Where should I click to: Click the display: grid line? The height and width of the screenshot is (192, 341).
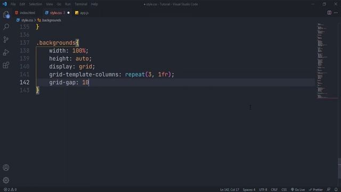[x=72, y=66]
